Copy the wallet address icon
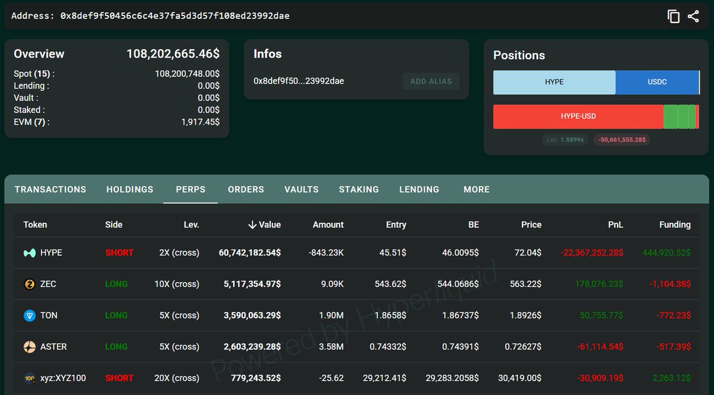714x395 pixels. 674,16
